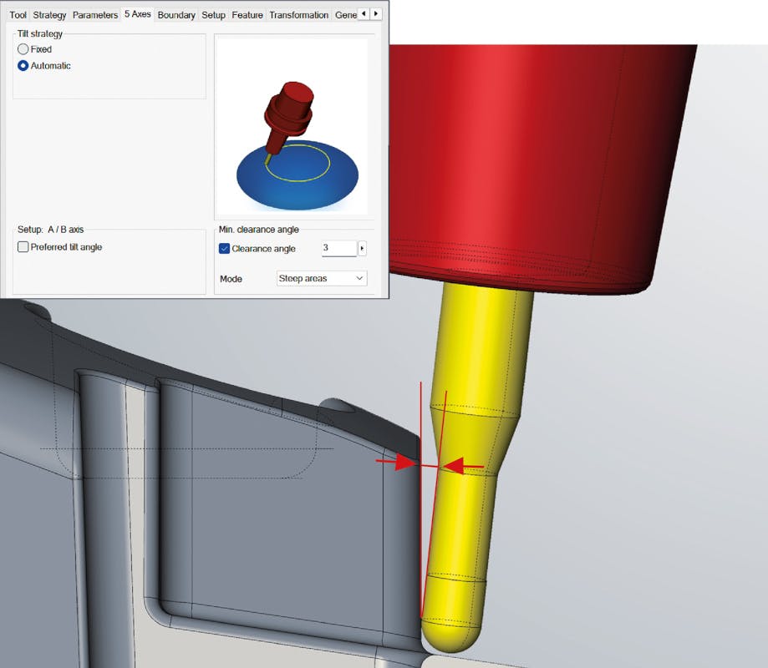Click the tilt strategy preview image
Viewport: 768px width, 668px height.
click(292, 126)
